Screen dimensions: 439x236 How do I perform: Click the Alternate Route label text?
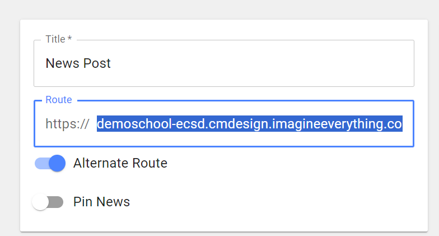[120, 163]
